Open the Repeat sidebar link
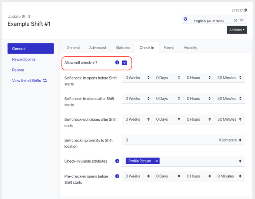 [x=18, y=70]
